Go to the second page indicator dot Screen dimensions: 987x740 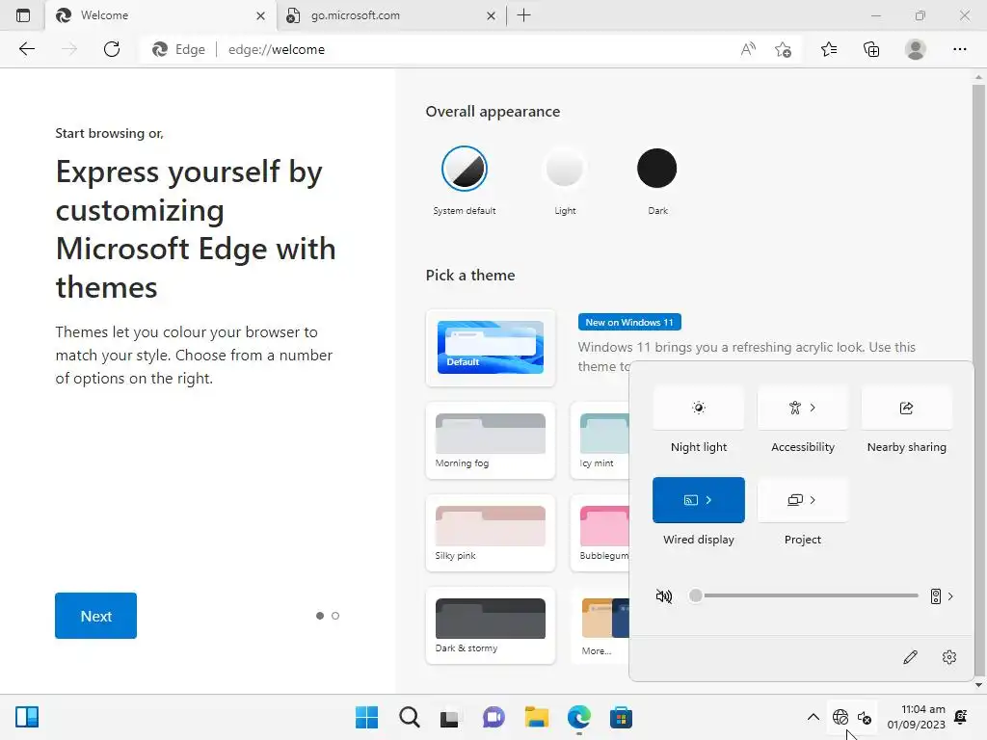click(x=335, y=616)
